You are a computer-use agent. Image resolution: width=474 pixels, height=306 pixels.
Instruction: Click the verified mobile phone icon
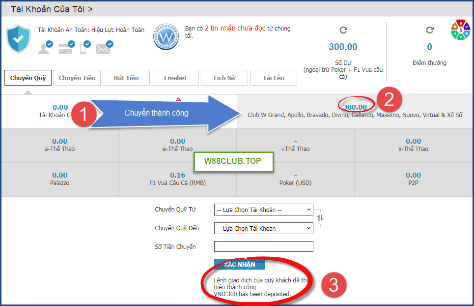tap(84, 48)
